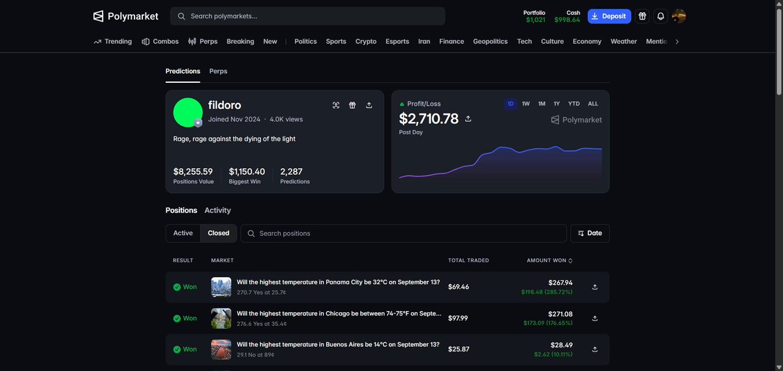The image size is (783, 371).
Task: Click the $1,150.40 Biggest Win value
Action: coord(247,171)
